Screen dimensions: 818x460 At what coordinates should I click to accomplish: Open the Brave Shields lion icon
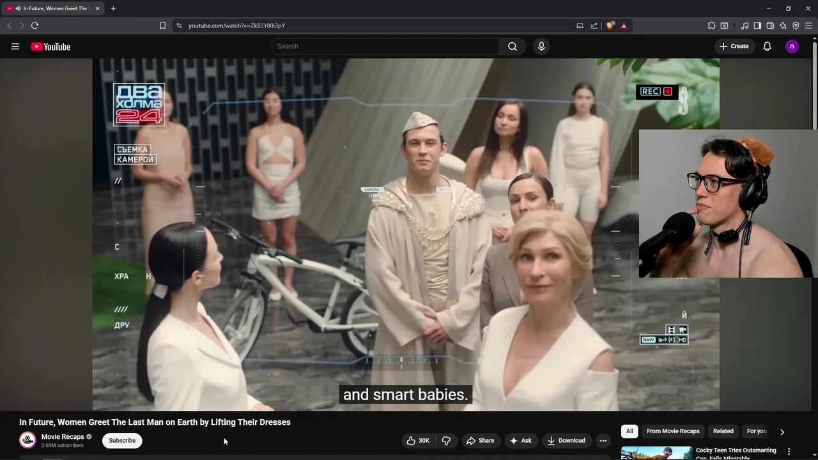click(x=610, y=26)
